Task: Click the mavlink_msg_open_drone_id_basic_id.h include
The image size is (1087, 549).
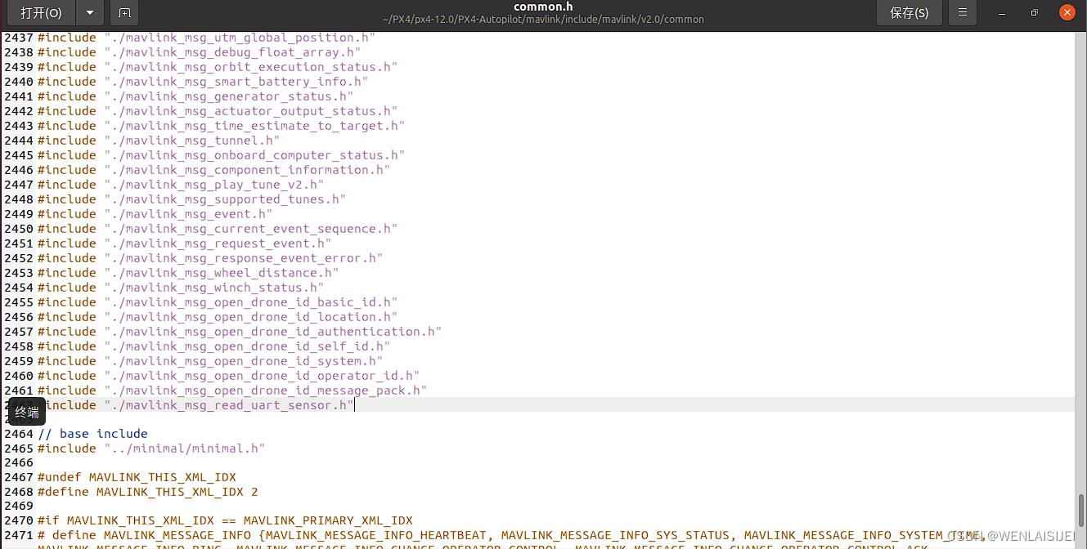Action: (x=218, y=302)
